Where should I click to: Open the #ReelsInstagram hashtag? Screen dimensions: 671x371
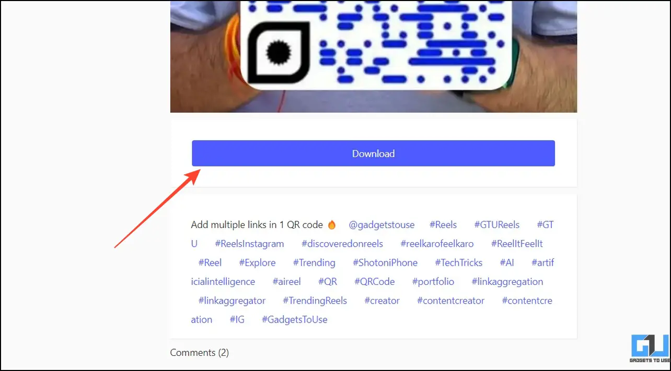249,244
